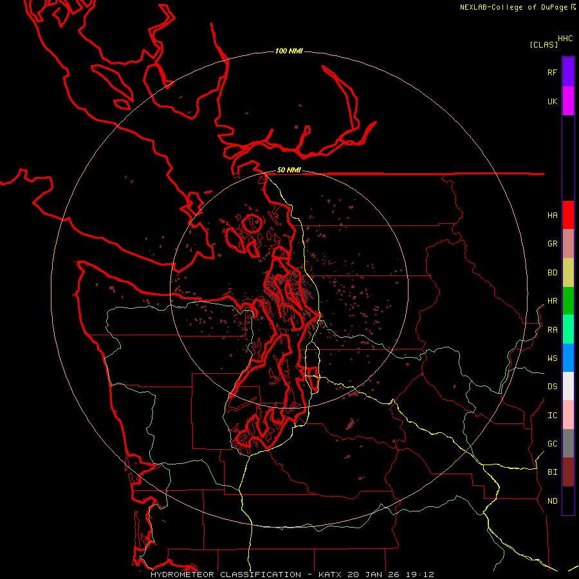Select the DS white legend swatch
The height and width of the screenshot is (579, 579).
pyautogui.click(x=568, y=386)
